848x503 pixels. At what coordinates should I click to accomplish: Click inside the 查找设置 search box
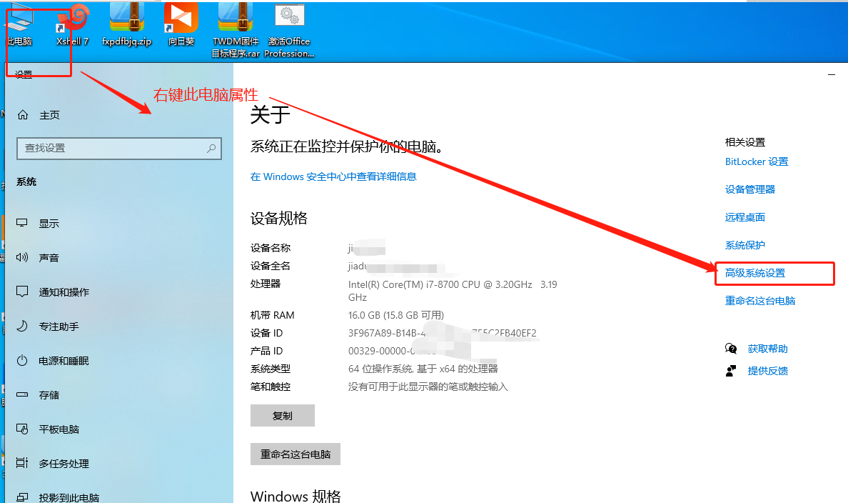118,147
